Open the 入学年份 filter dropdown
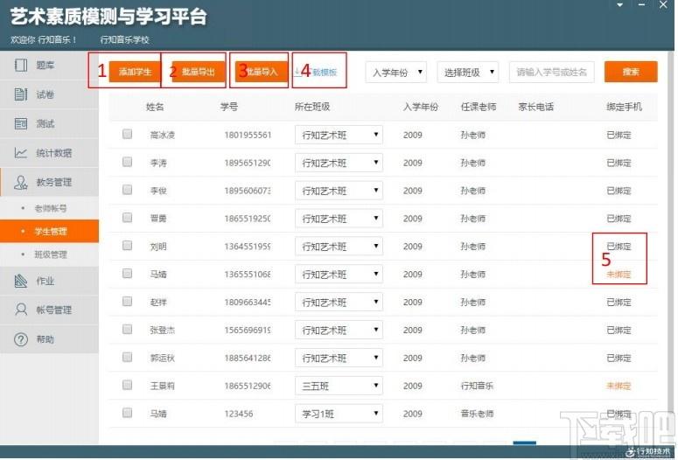The image size is (678, 460). 396,73
